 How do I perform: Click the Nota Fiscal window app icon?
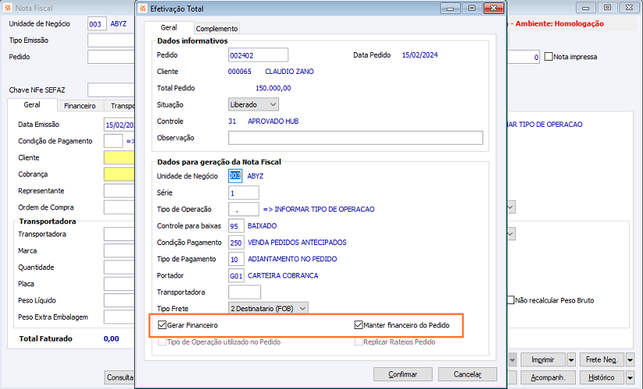click(8, 8)
